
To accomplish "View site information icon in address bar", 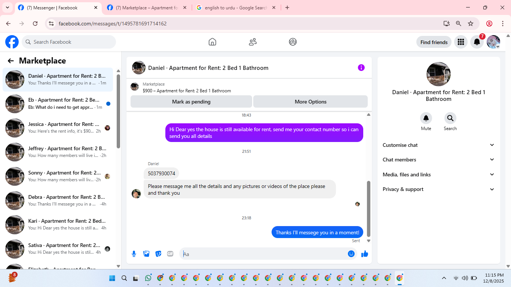I will [52, 23].
